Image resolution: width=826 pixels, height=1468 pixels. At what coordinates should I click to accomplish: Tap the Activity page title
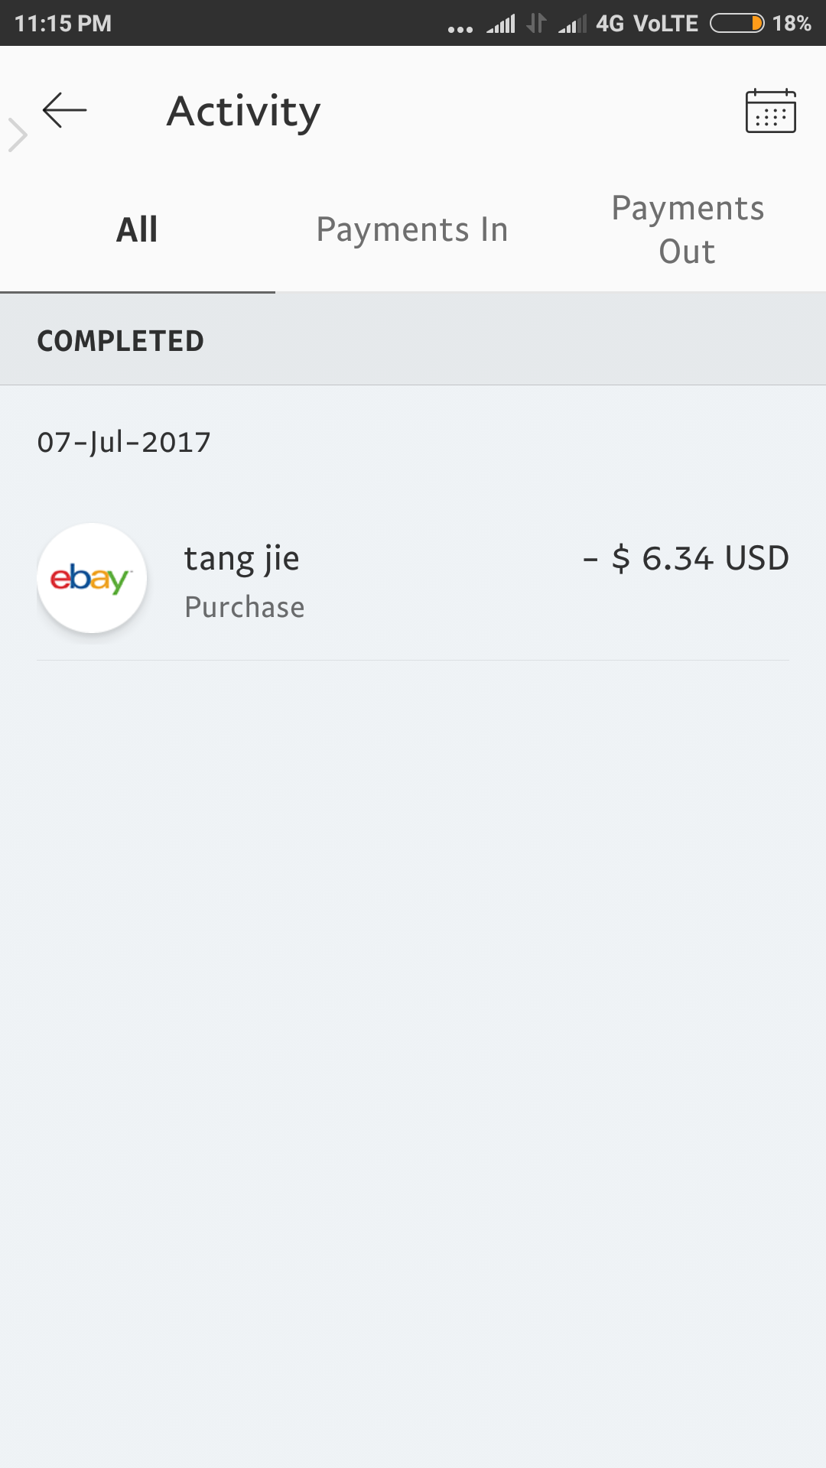click(243, 112)
